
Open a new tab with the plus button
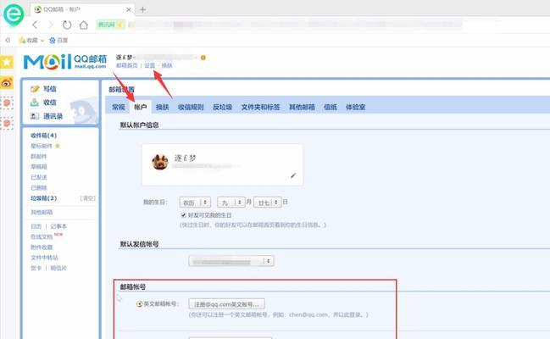click(x=142, y=9)
